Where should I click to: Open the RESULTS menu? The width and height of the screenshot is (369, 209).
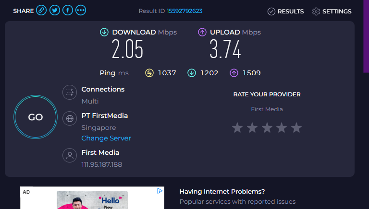[286, 12]
